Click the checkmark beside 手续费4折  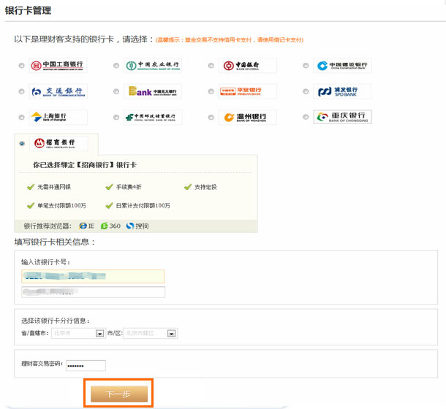(109, 187)
